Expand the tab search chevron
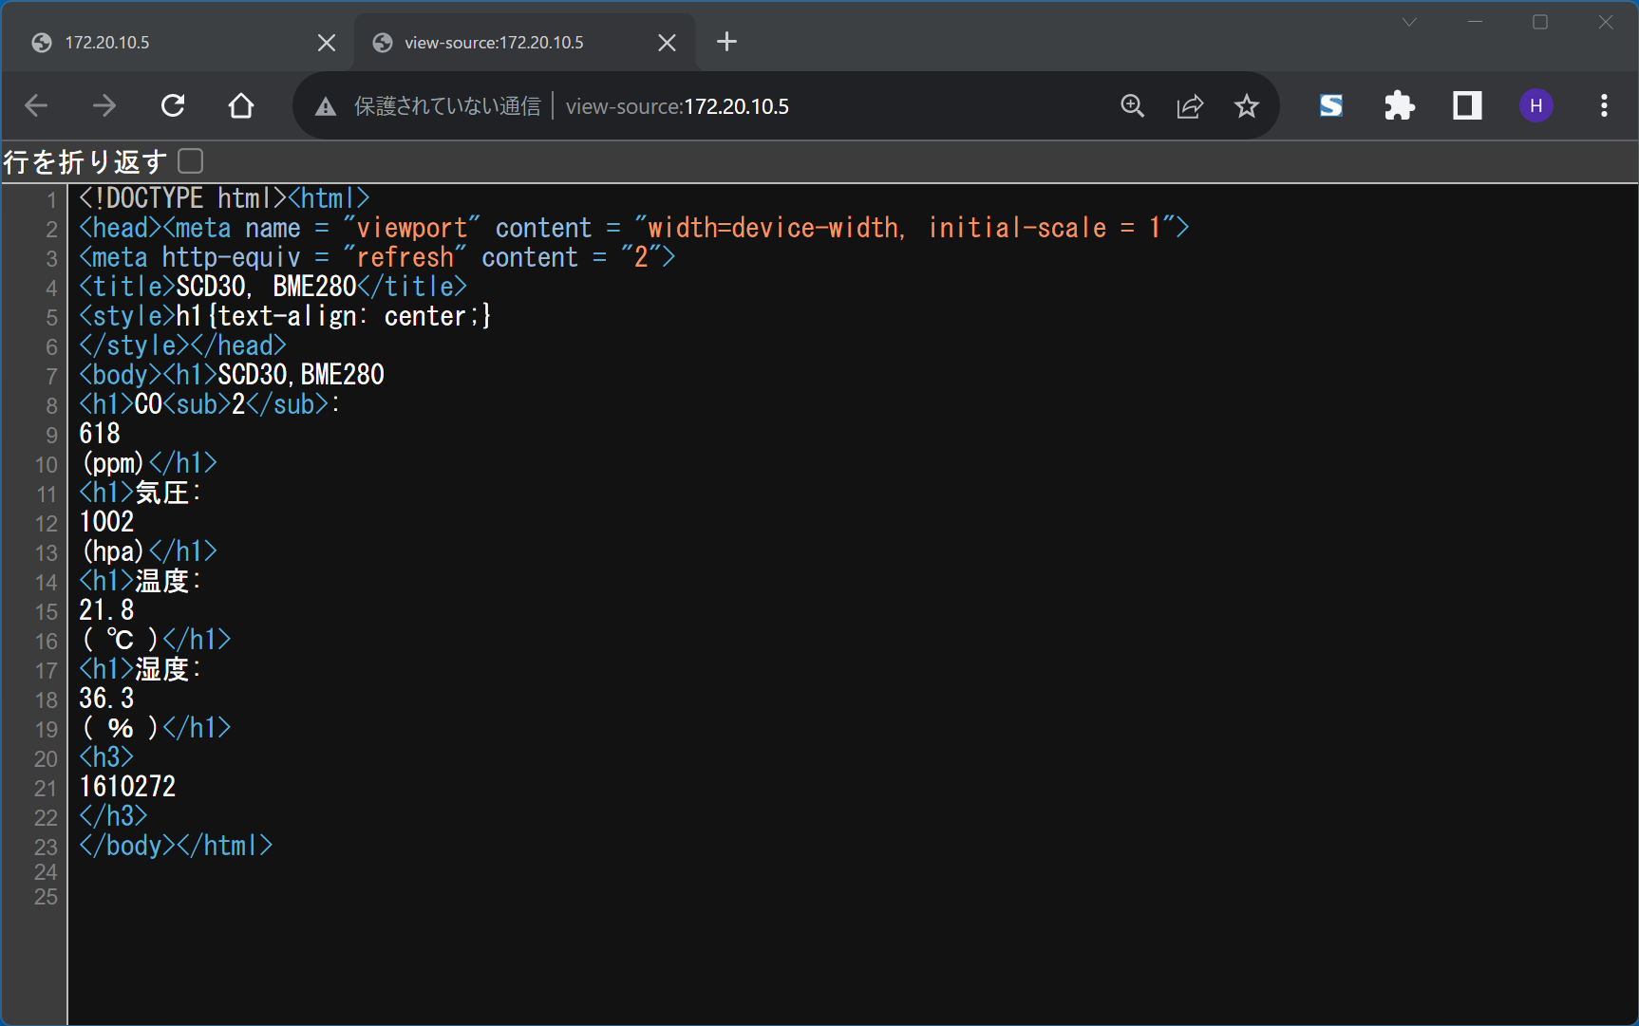The image size is (1639, 1026). [x=1409, y=23]
